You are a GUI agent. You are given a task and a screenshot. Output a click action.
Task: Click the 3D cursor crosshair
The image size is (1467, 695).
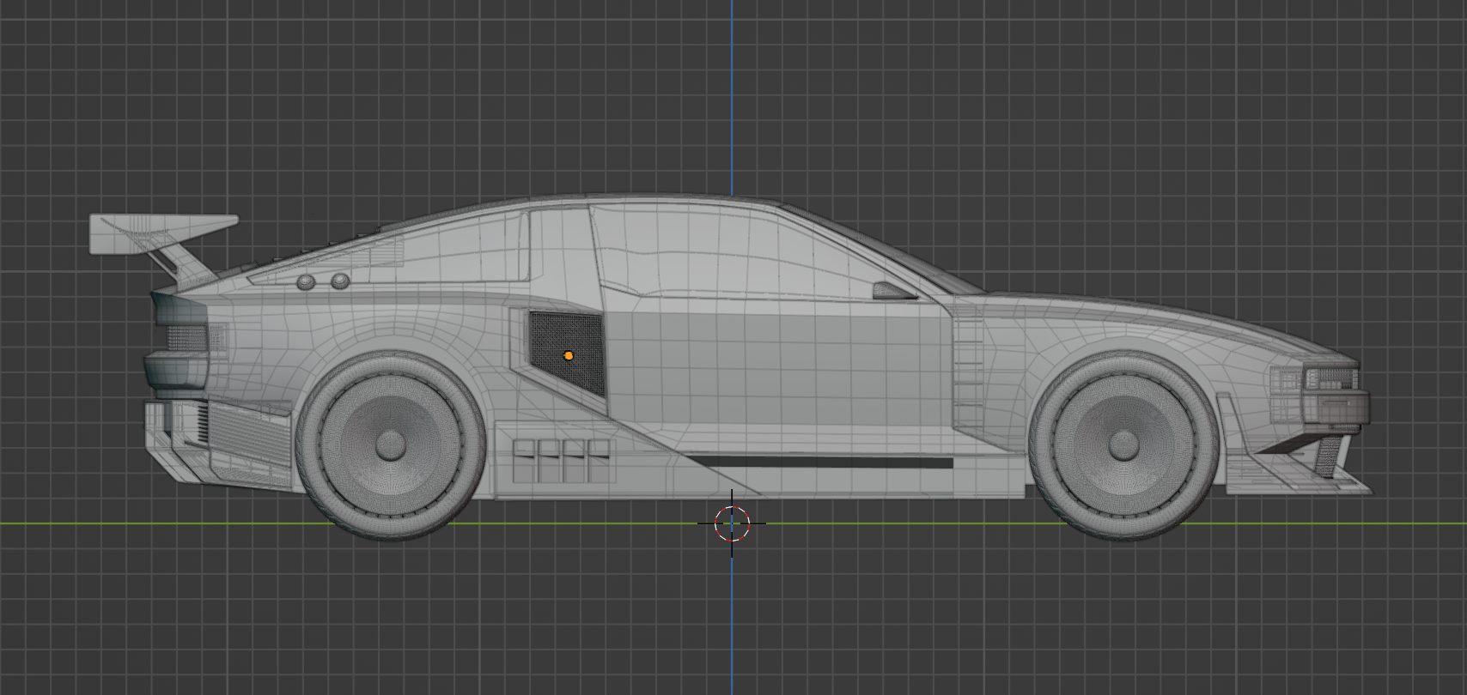click(x=732, y=523)
